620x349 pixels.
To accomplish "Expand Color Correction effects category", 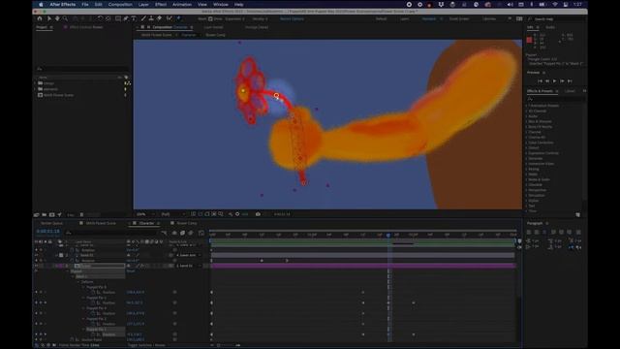I will [526, 143].
